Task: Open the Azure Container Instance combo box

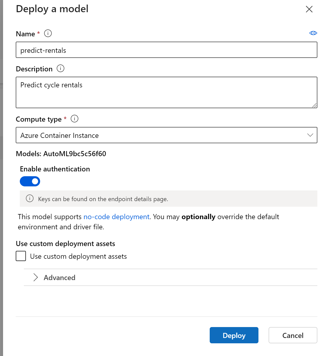Action: (167, 135)
